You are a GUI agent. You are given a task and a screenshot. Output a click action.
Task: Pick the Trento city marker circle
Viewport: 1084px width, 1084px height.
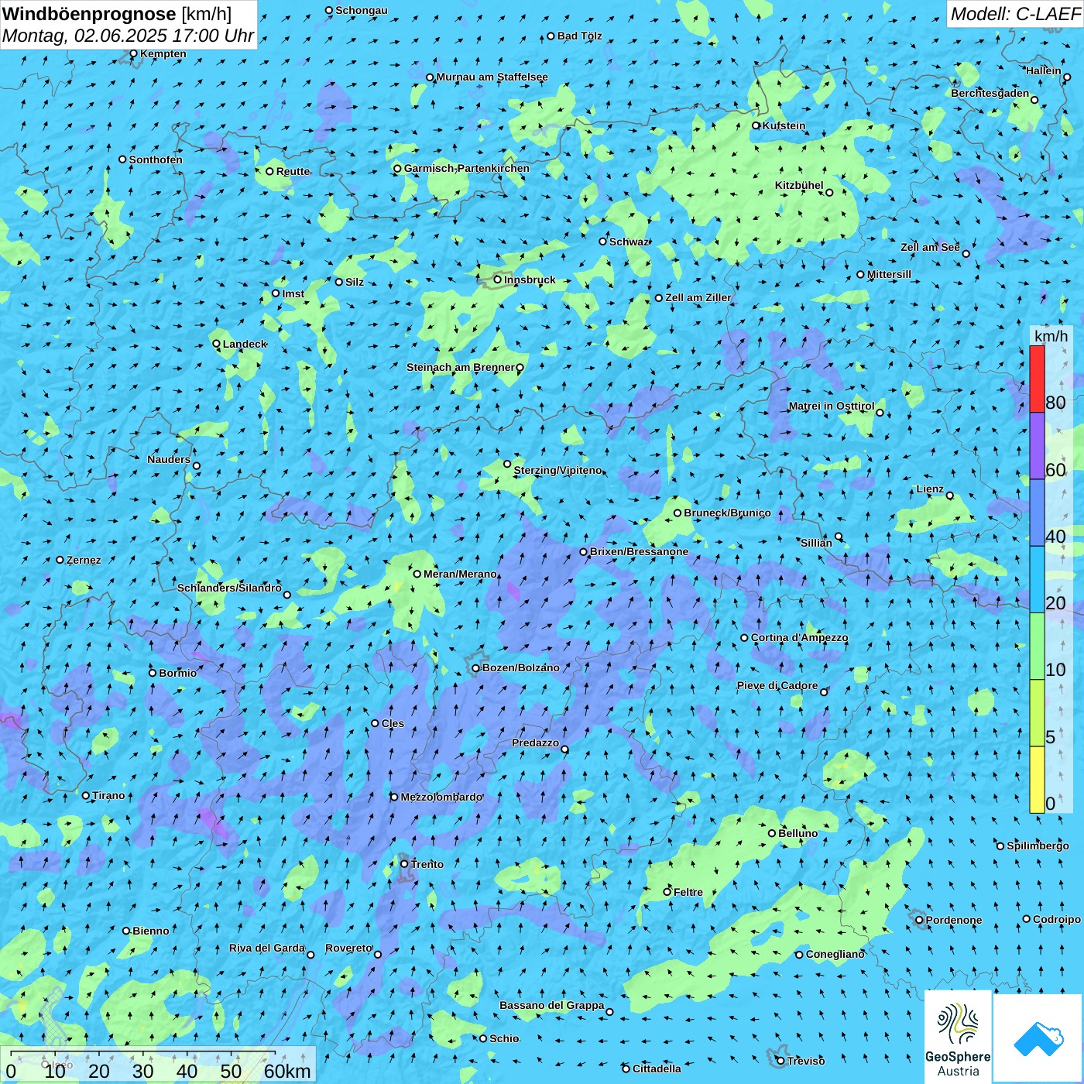(404, 864)
